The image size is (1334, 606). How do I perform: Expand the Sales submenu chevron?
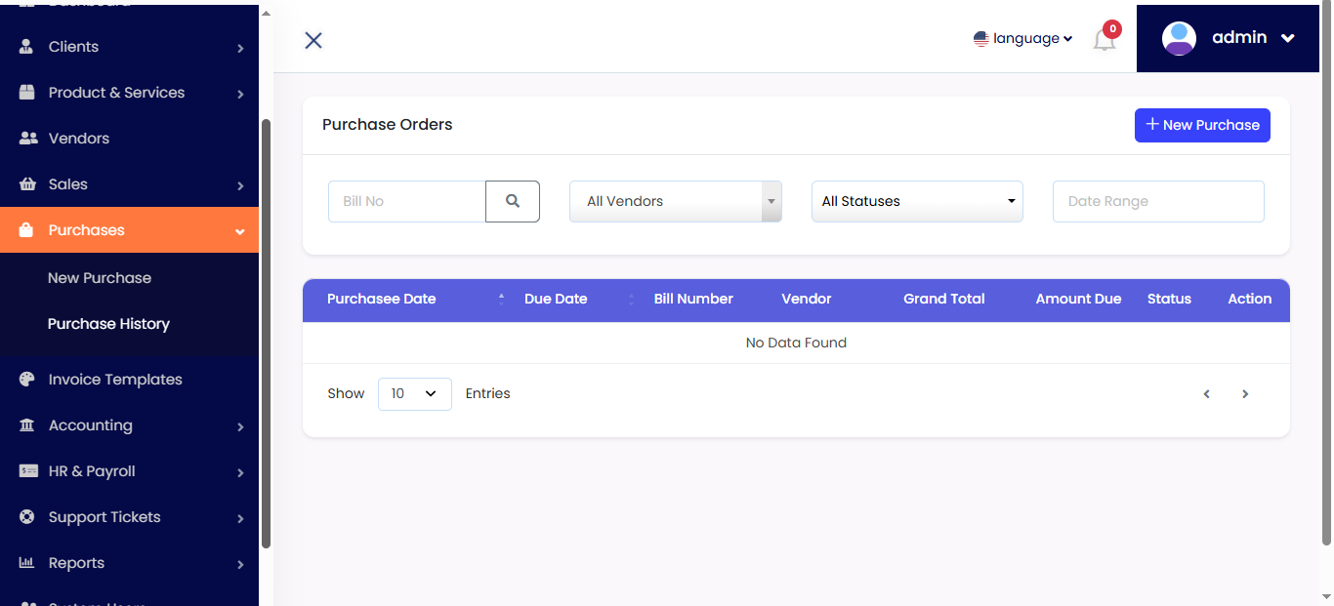pyautogui.click(x=240, y=185)
